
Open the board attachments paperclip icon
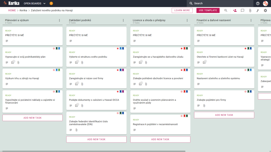click(x=250, y=10)
